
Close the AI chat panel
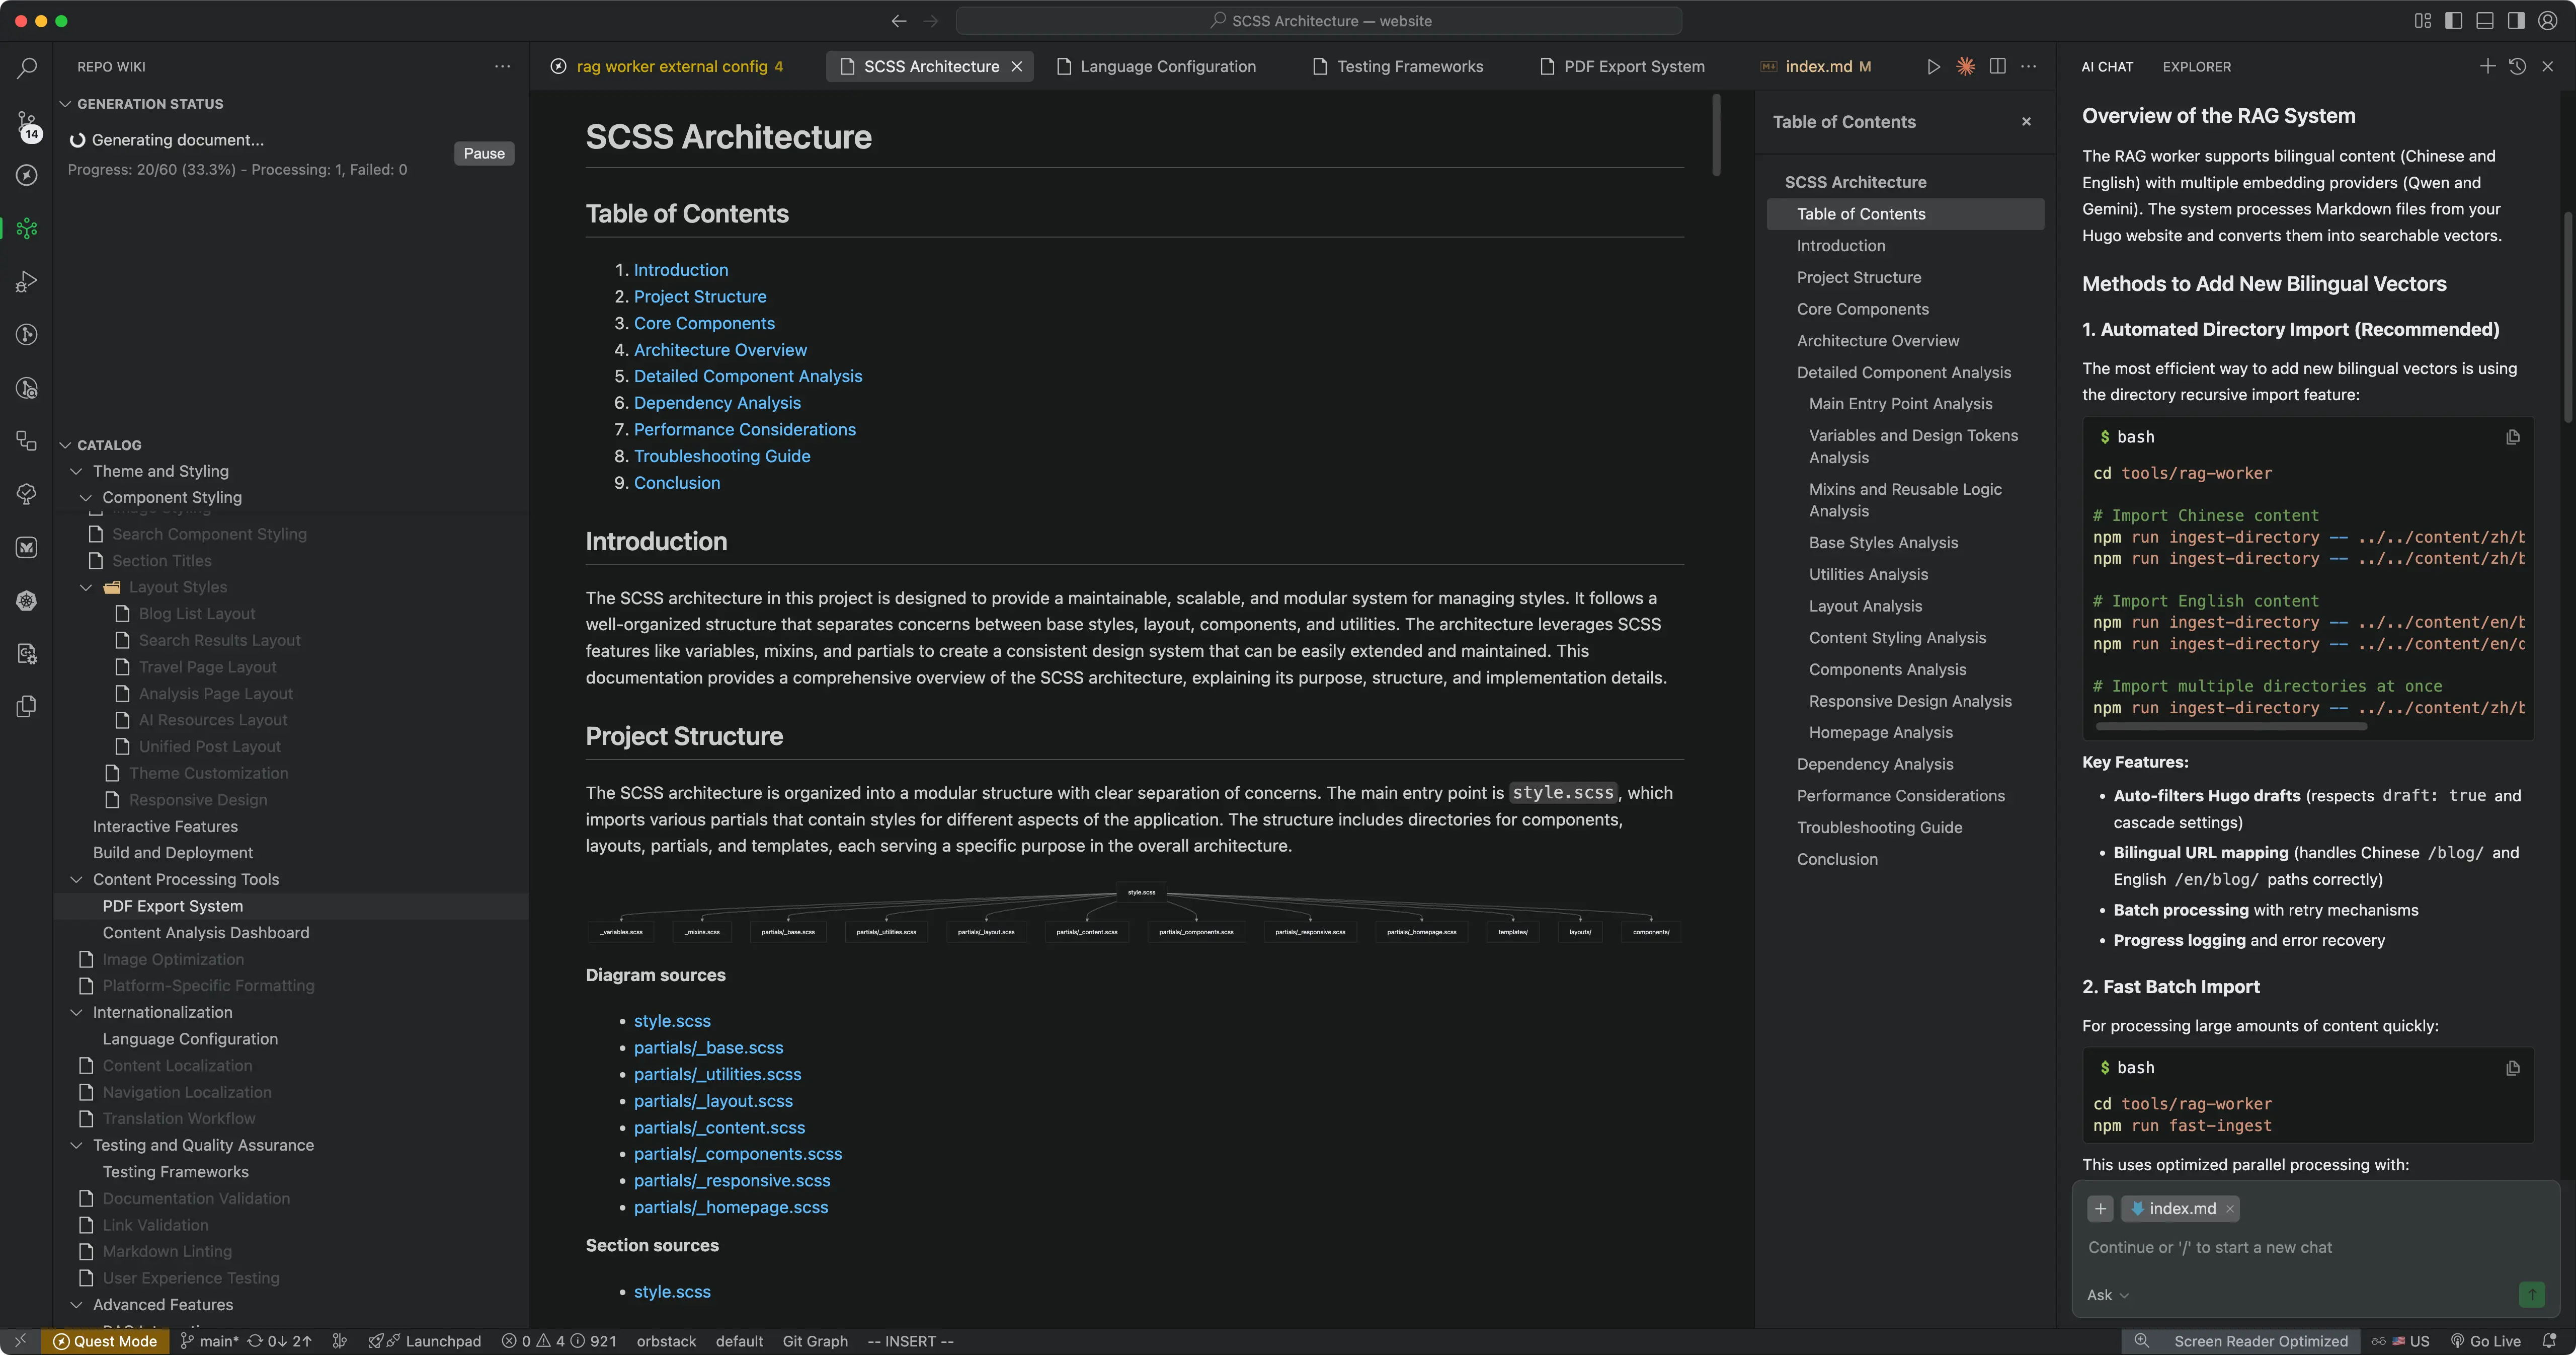(2547, 66)
